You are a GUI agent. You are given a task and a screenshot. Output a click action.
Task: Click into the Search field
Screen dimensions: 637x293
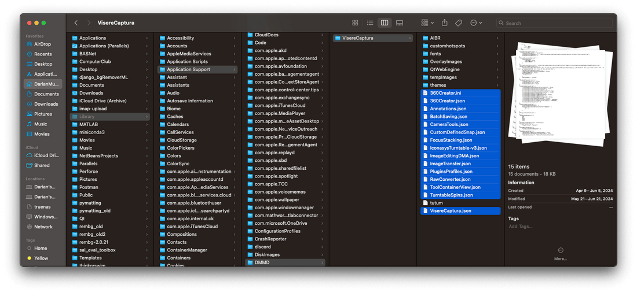tap(554, 23)
